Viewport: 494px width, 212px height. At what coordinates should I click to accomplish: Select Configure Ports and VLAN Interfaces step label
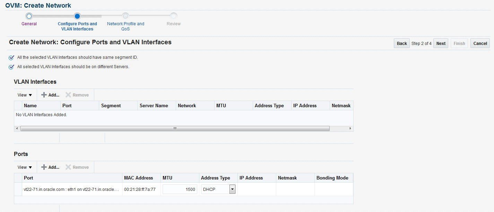click(x=77, y=26)
